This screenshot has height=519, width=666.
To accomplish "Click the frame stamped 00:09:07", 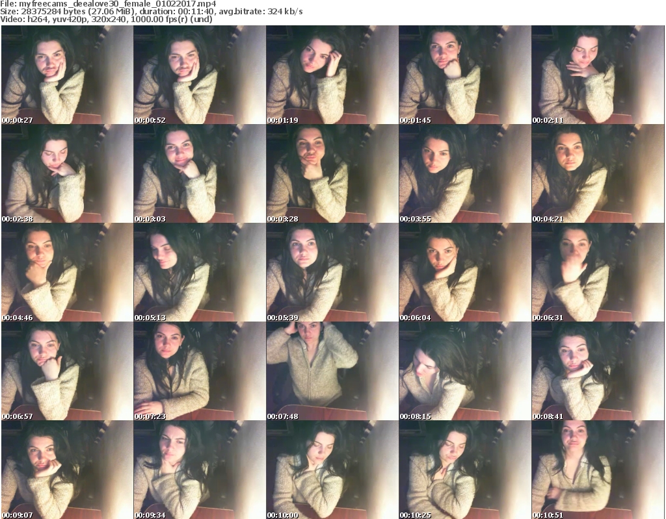I will point(67,470).
